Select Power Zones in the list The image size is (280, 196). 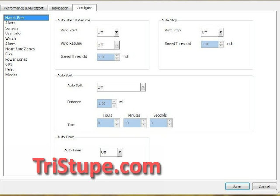click(26, 59)
